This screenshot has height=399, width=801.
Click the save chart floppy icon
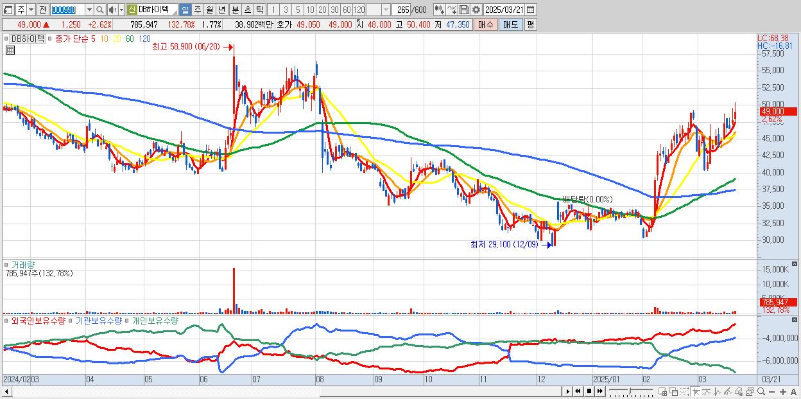click(464, 10)
